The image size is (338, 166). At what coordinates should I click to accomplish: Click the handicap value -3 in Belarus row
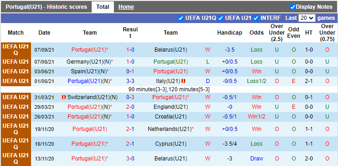(x=230, y=159)
